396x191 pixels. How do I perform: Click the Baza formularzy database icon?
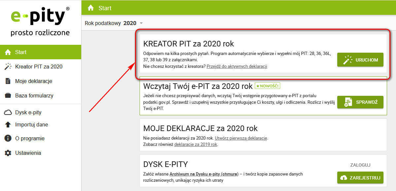coord(7,95)
